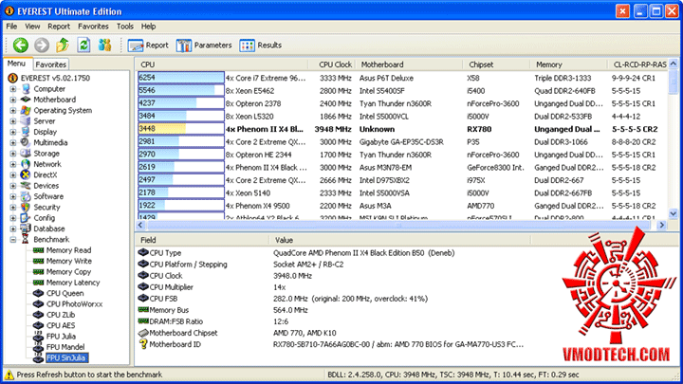Click the horizontal scrollbar left arrow
The width and height of the screenshot is (683, 384).
[x=140, y=225]
